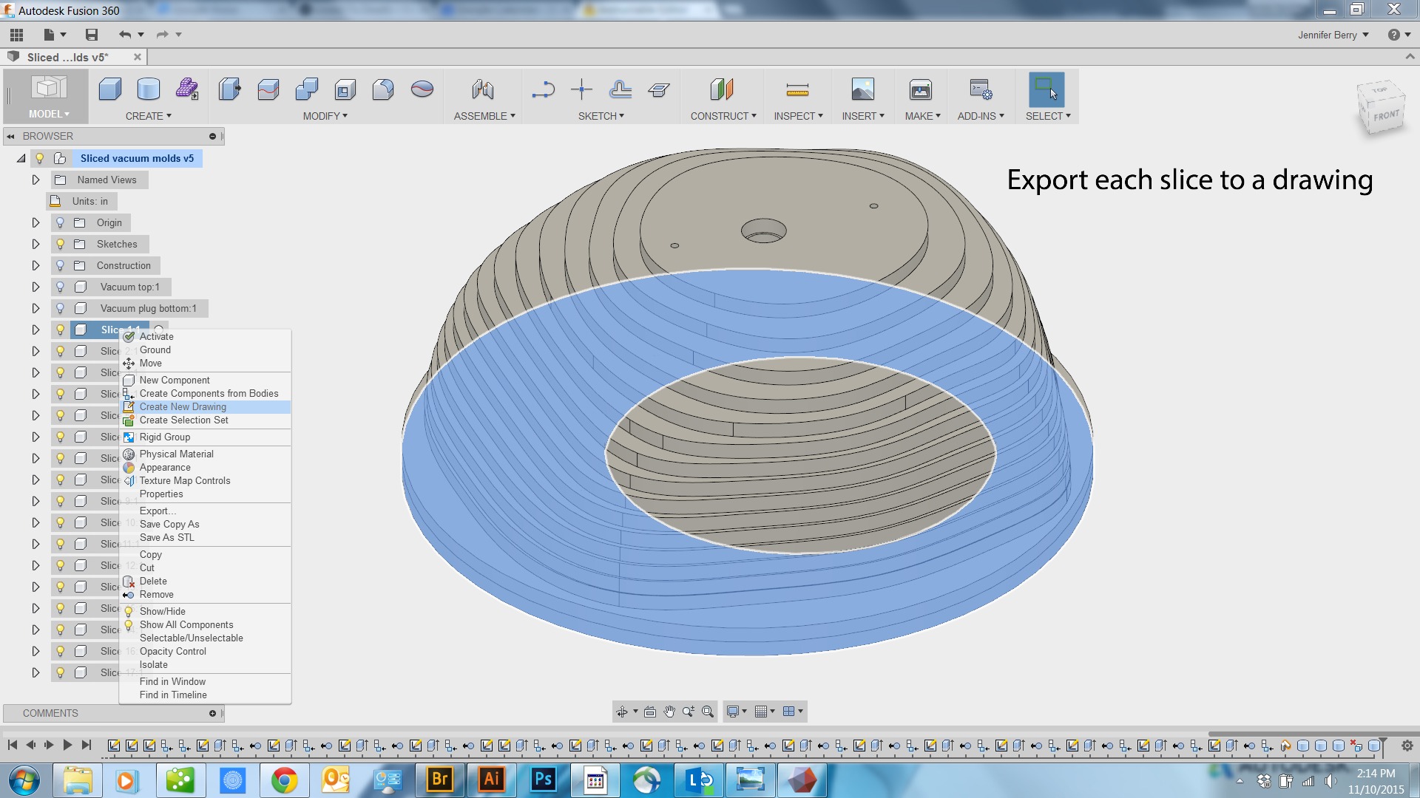Toggle visibility lightbulb for Sketches folder
1420x798 pixels.
pos(61,244)
